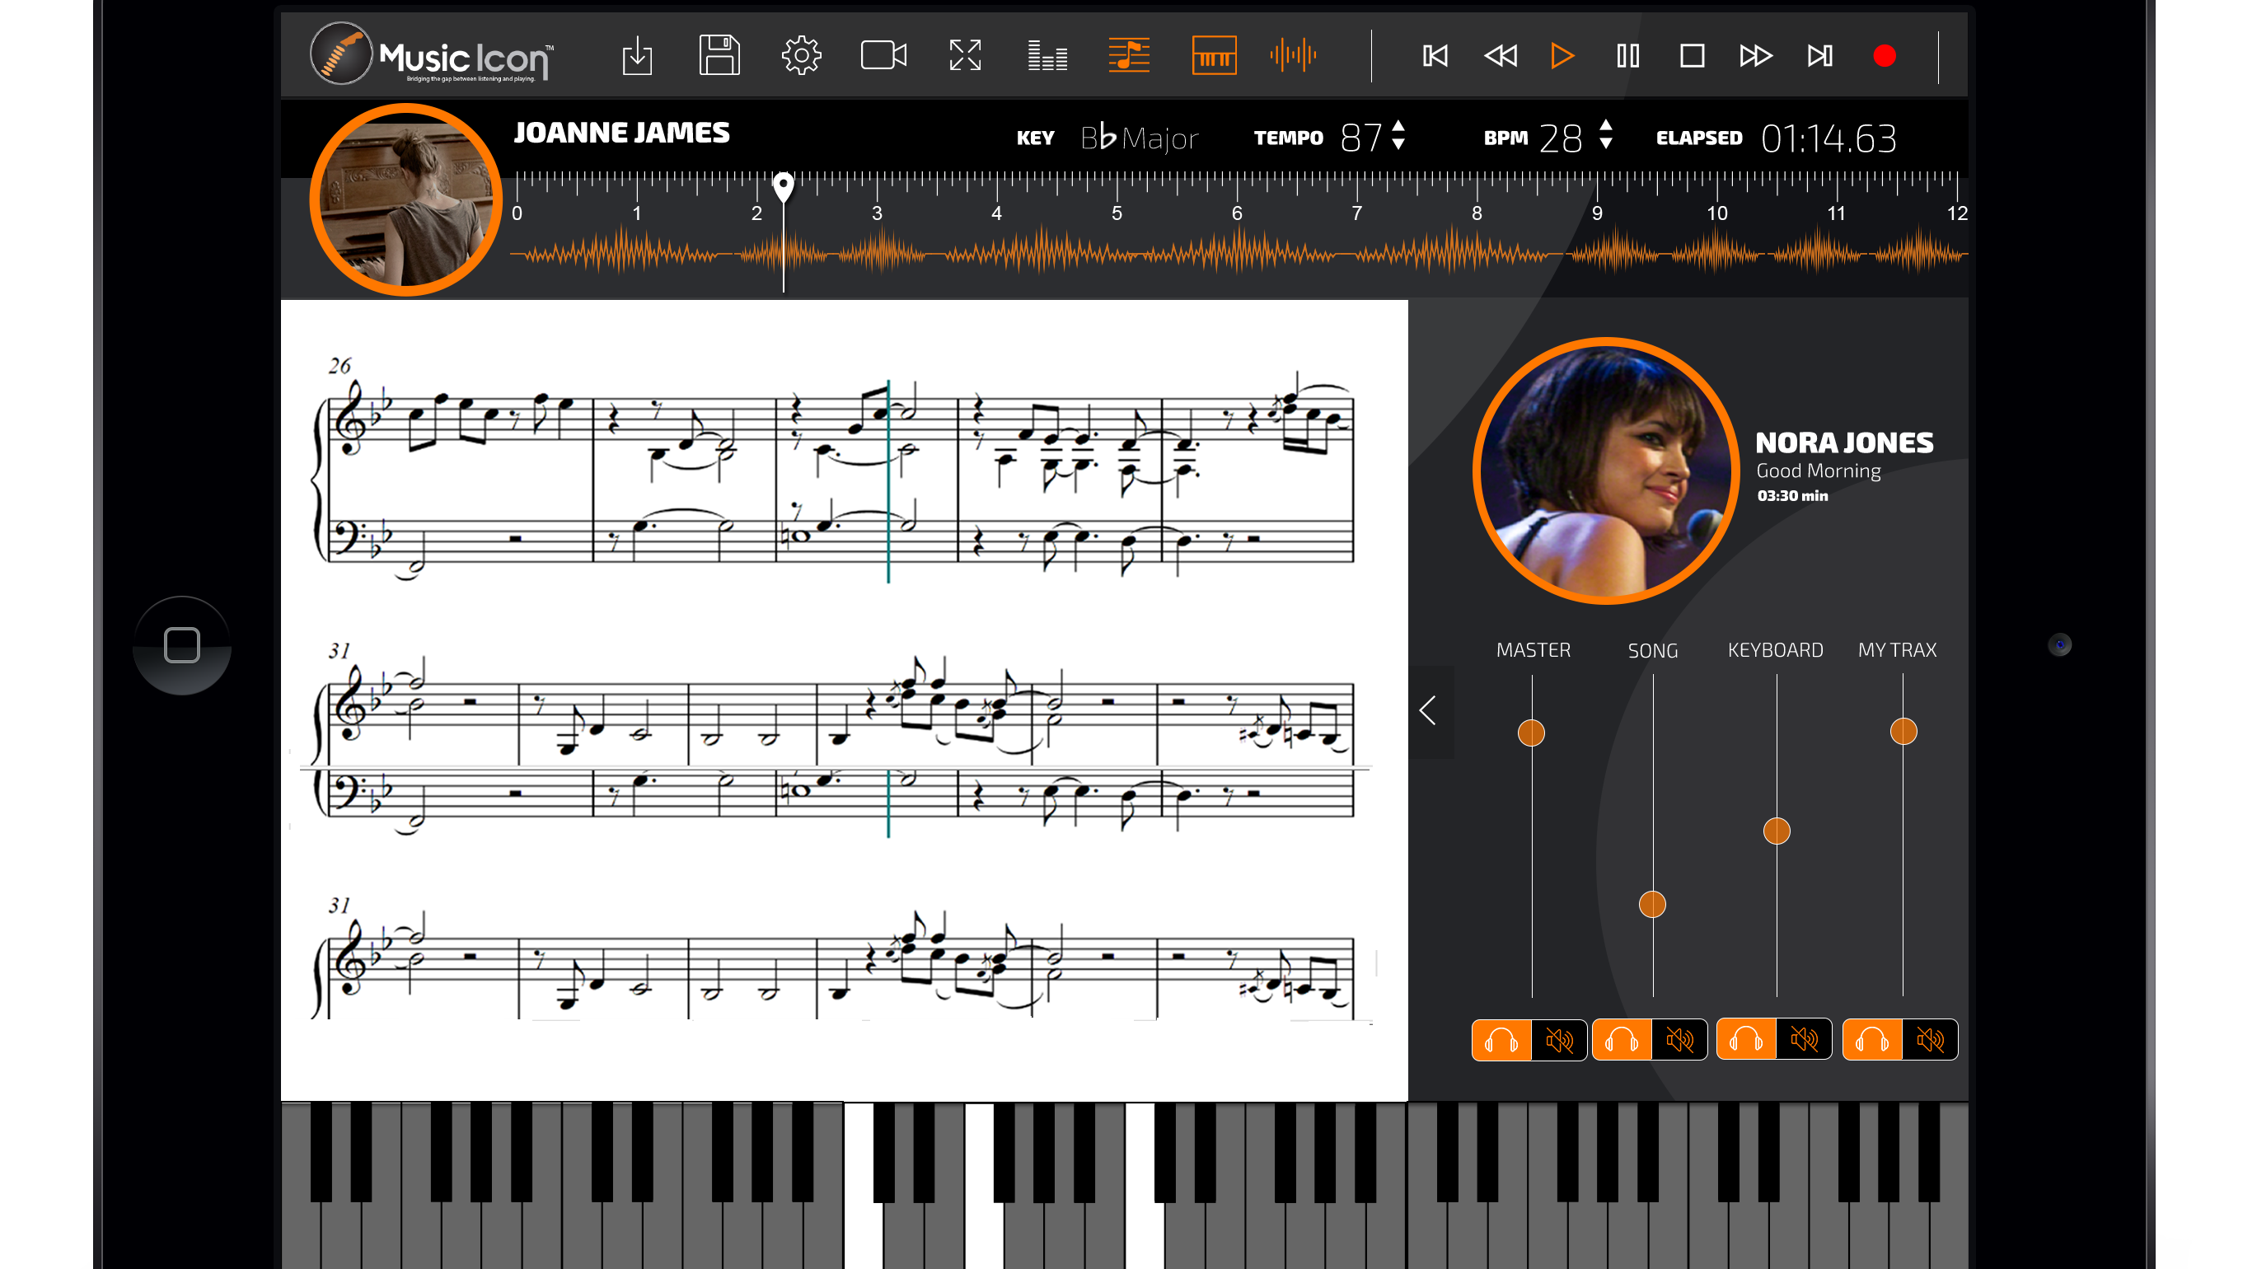The image size is (2257, 1269).
Task: Click timeline ruler mark 10
Action: pyautogui.click(x=1716, y=213)
